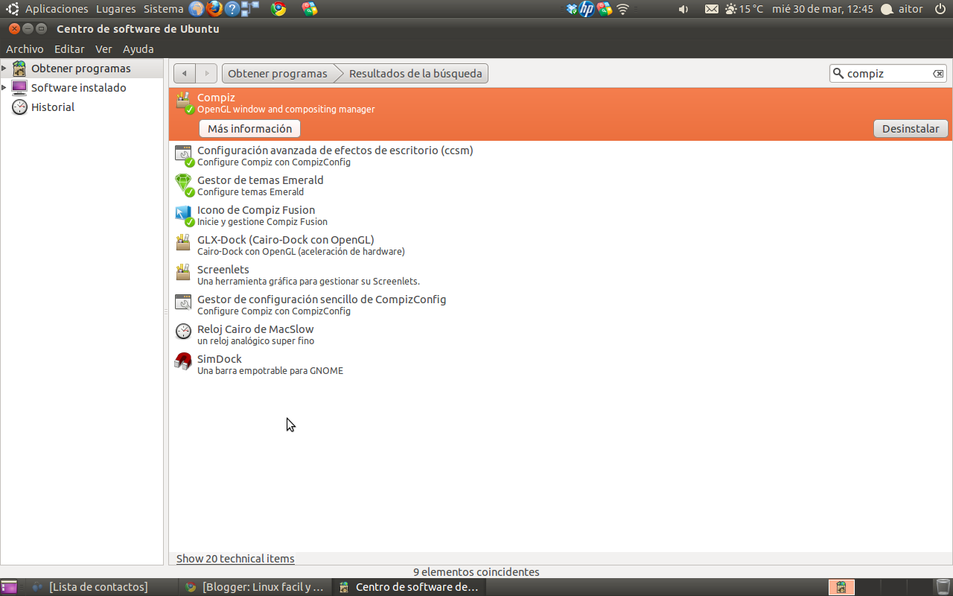Click the Más información button

tap(249, 128)
